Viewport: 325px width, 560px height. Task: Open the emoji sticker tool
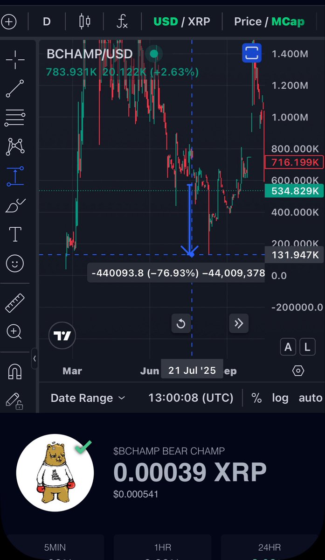click(15, 264)
